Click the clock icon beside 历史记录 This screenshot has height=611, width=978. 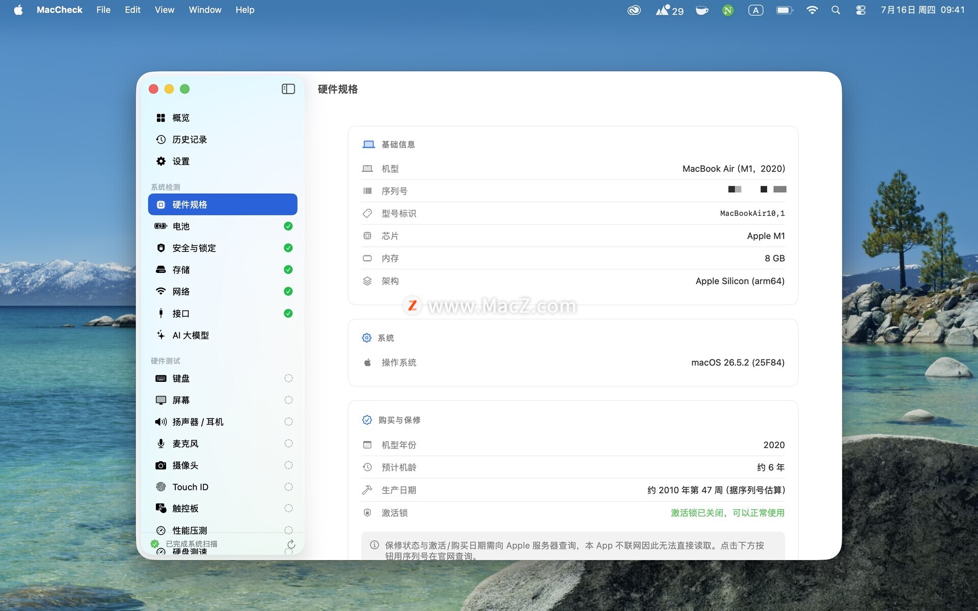tap(161, 140)
